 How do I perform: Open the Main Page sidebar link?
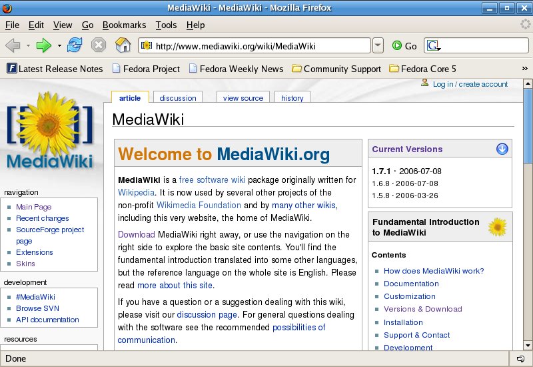(34, 207)
